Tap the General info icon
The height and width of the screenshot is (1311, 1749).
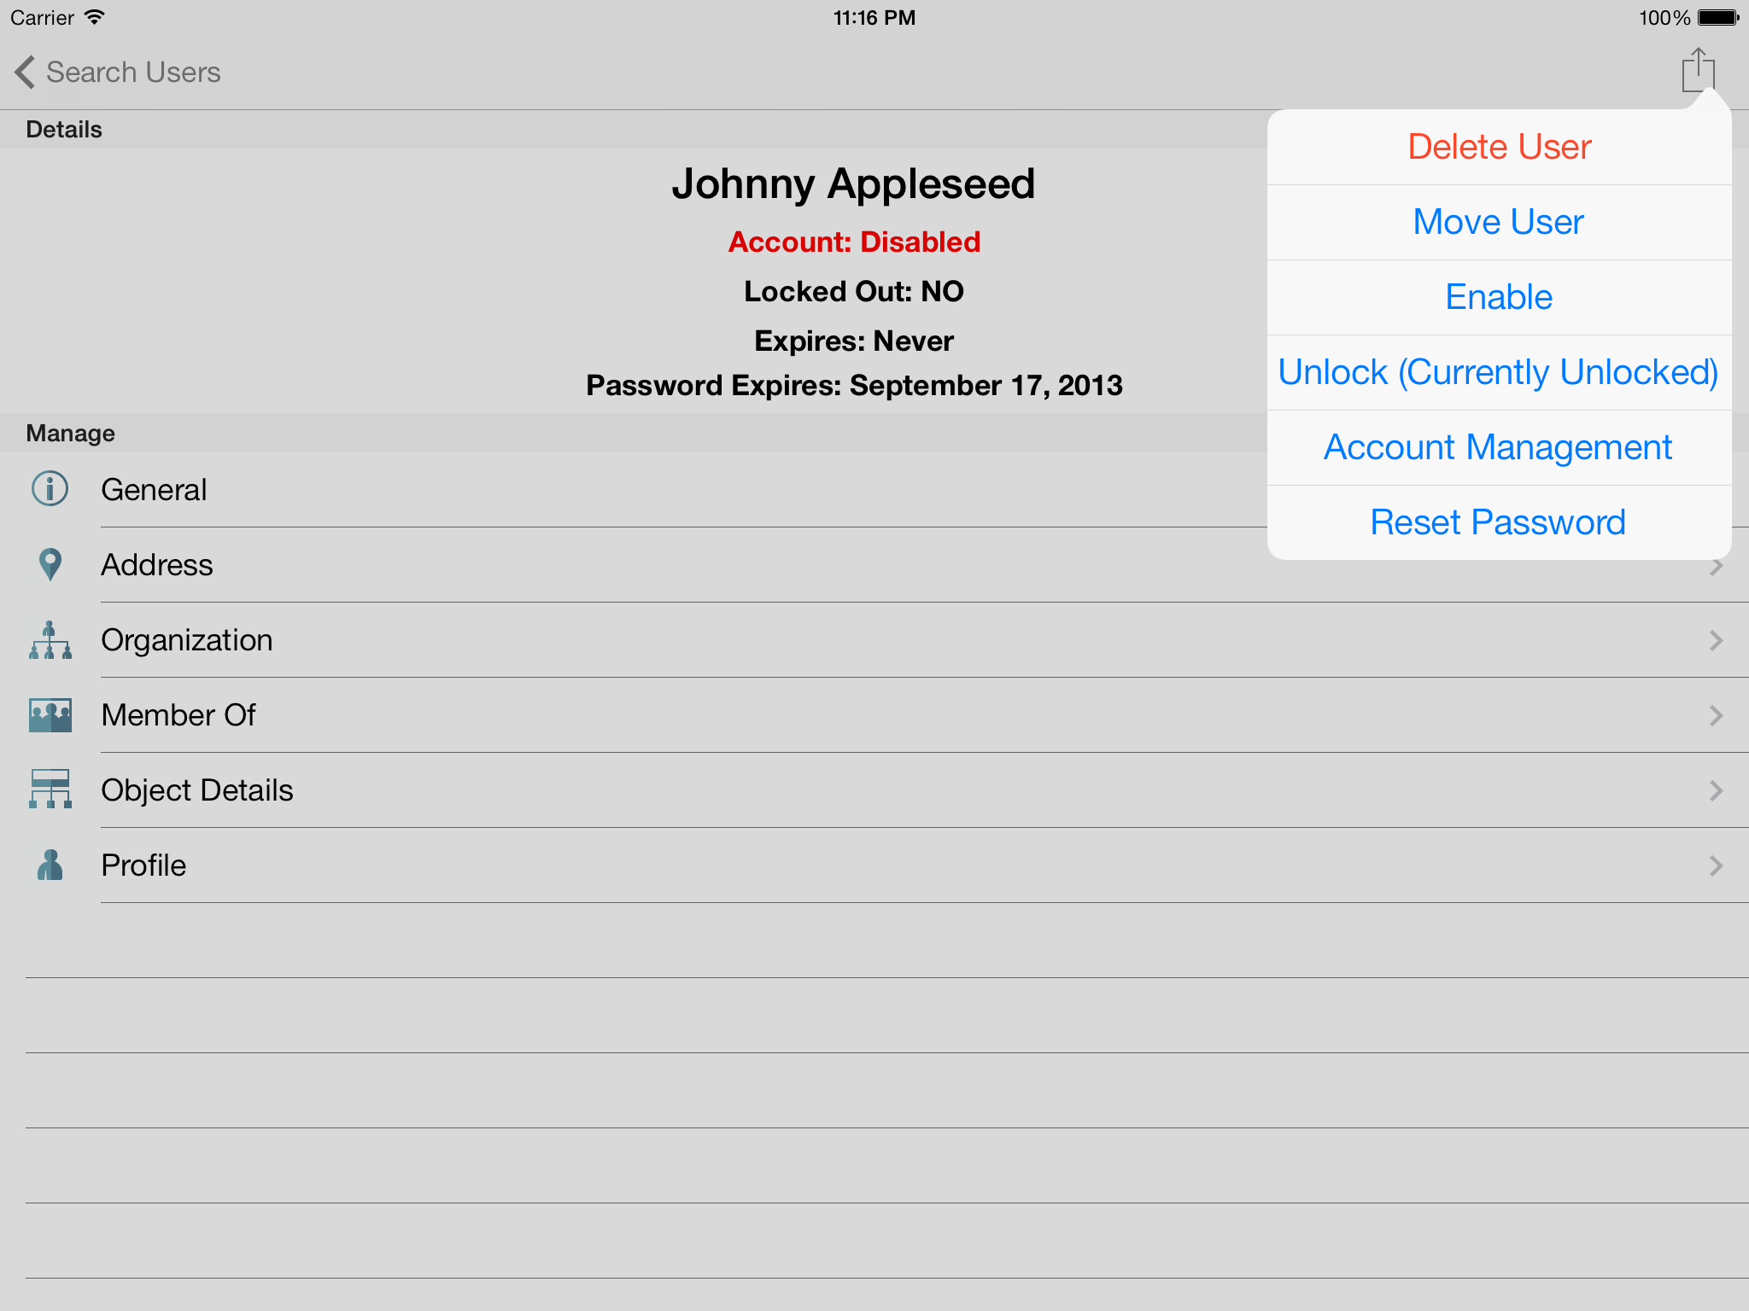point(50,489)
